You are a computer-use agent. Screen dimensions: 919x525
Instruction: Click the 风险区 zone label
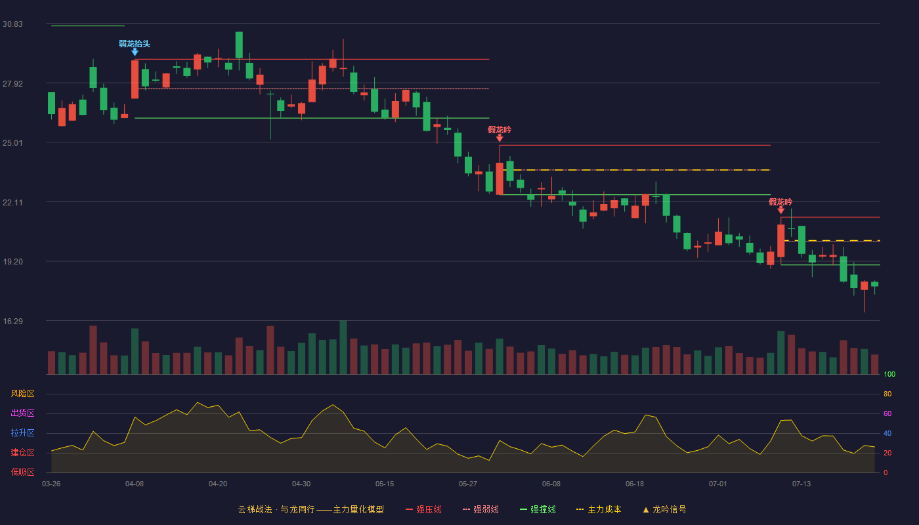pyautogui.click(x=22, y=394)
